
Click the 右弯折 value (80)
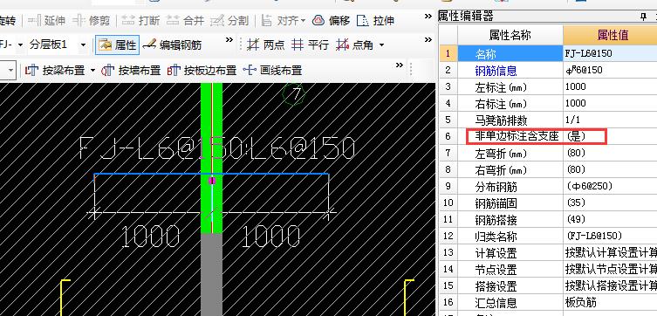[x=610, y=169]
